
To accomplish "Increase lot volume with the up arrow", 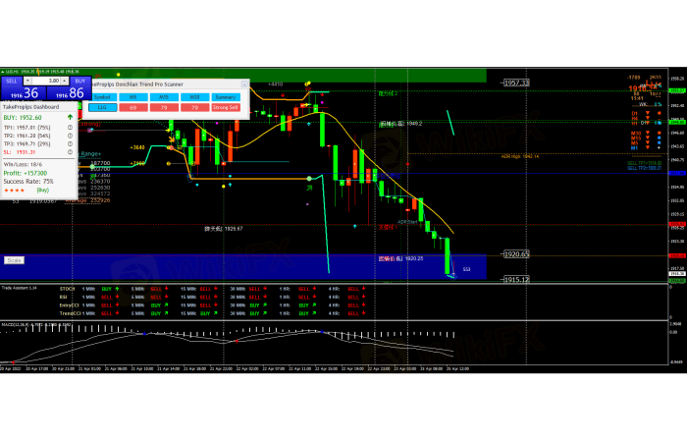I will (x=65, y=80).
